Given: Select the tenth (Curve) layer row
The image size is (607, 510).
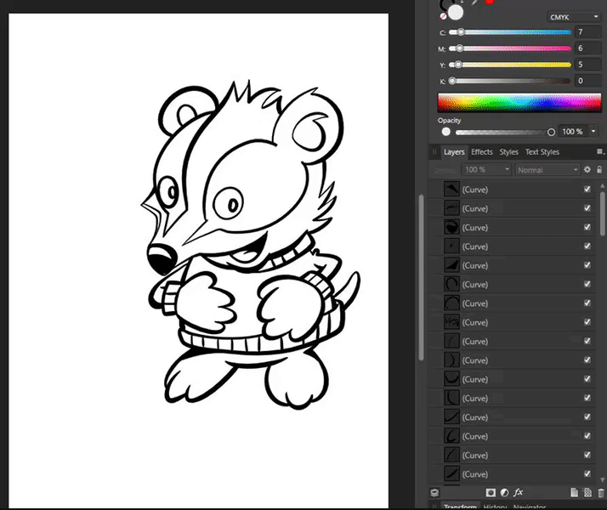Looking at the screenshot, I should (512, 360).
